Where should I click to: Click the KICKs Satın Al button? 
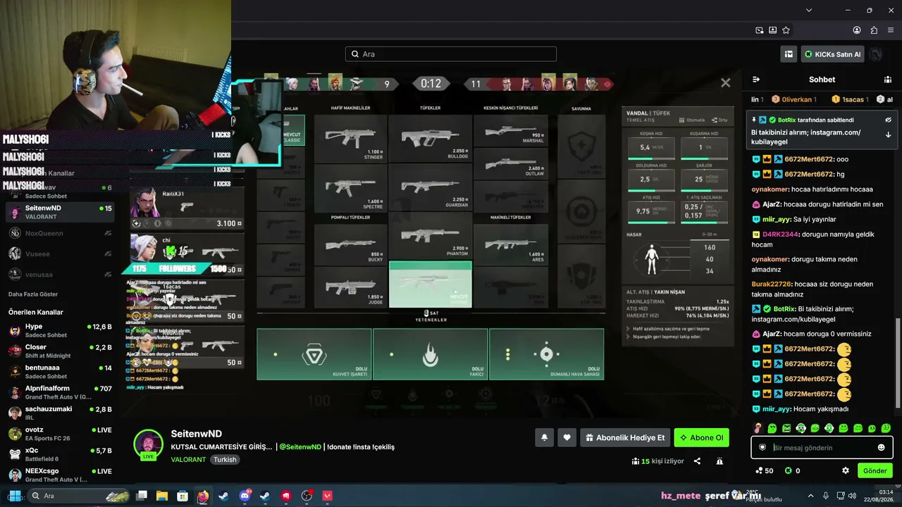pos(832,54)
